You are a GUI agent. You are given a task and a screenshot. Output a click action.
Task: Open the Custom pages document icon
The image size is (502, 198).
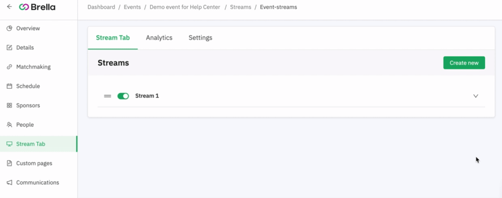[9, 163]
